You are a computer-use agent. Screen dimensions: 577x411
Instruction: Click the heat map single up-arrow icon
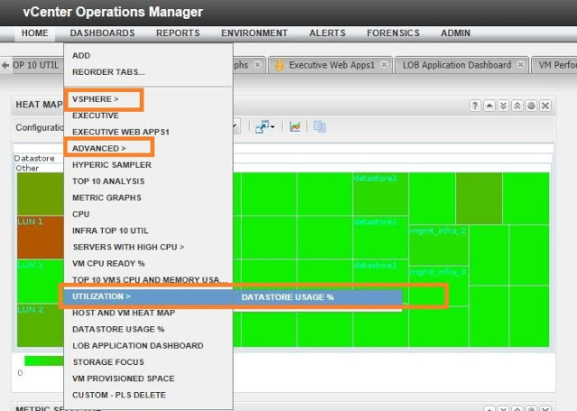tap(490, 105)
